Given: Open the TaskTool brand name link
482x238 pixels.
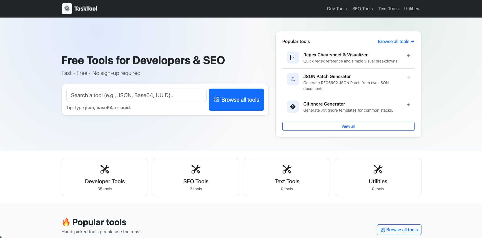Looking at the screenshot, I should [86, 9].
